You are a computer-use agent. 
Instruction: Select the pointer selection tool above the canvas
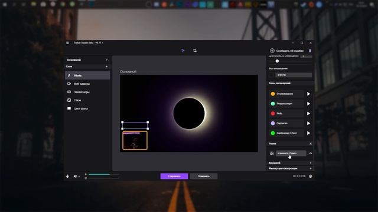[183, 51]
